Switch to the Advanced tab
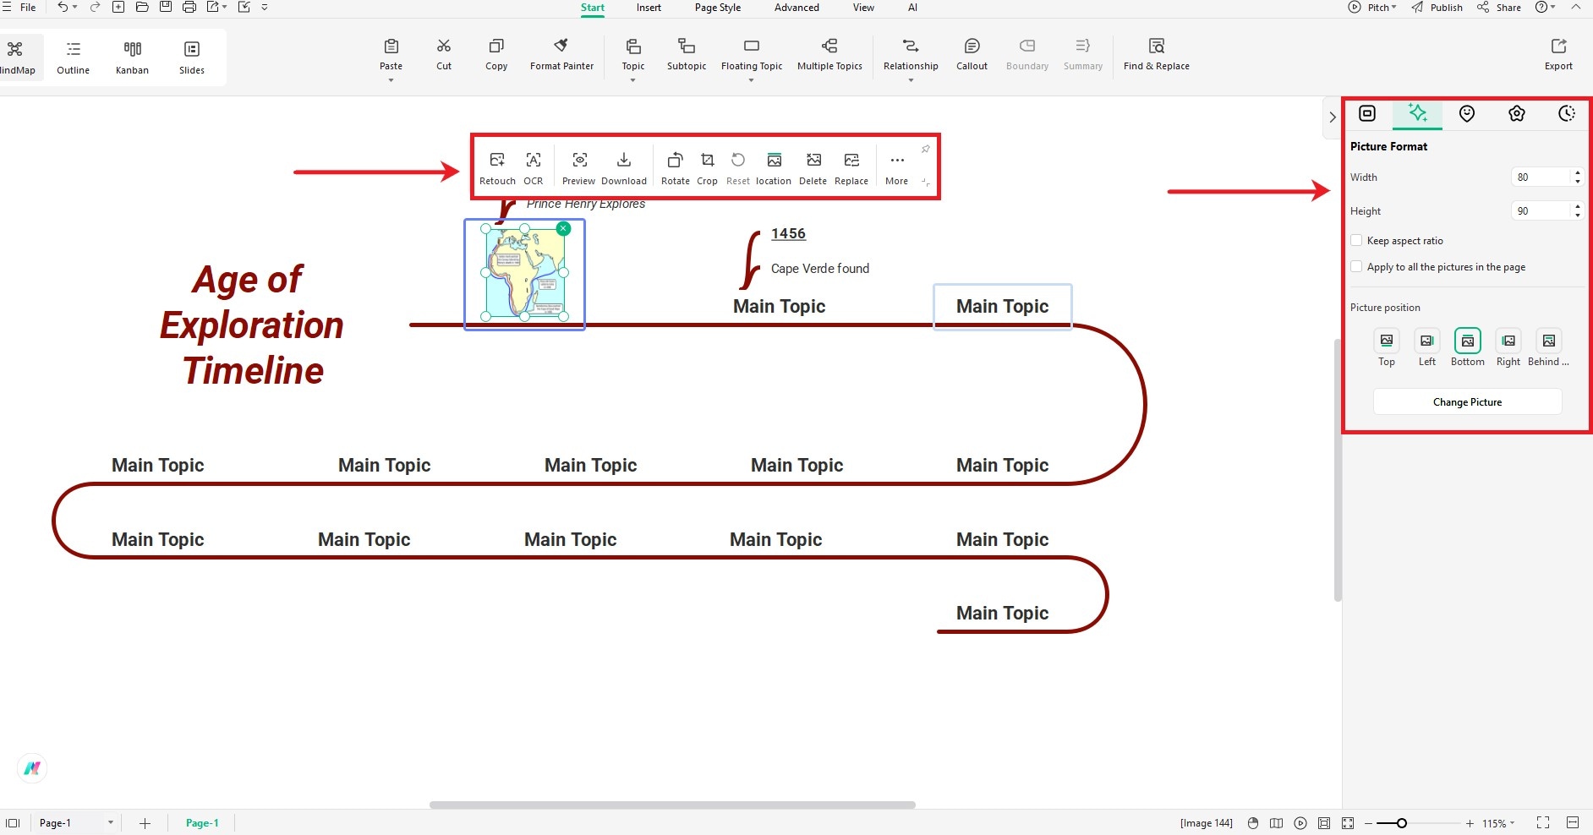 tap(796, 8)
